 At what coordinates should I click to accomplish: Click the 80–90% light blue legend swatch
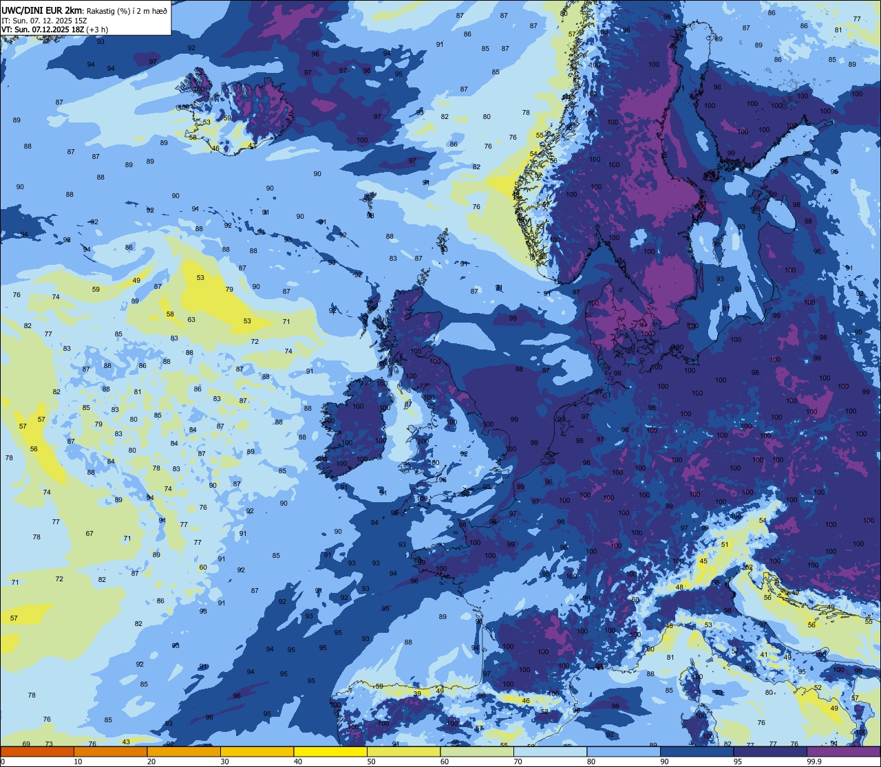[624, 751]
